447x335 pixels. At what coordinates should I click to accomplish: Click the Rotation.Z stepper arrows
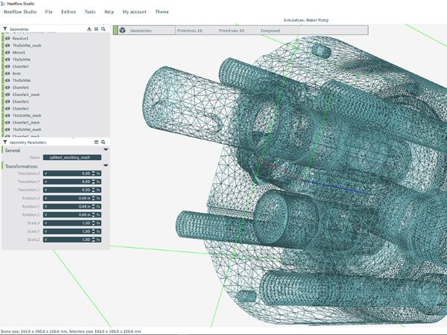tap(92, 215)
